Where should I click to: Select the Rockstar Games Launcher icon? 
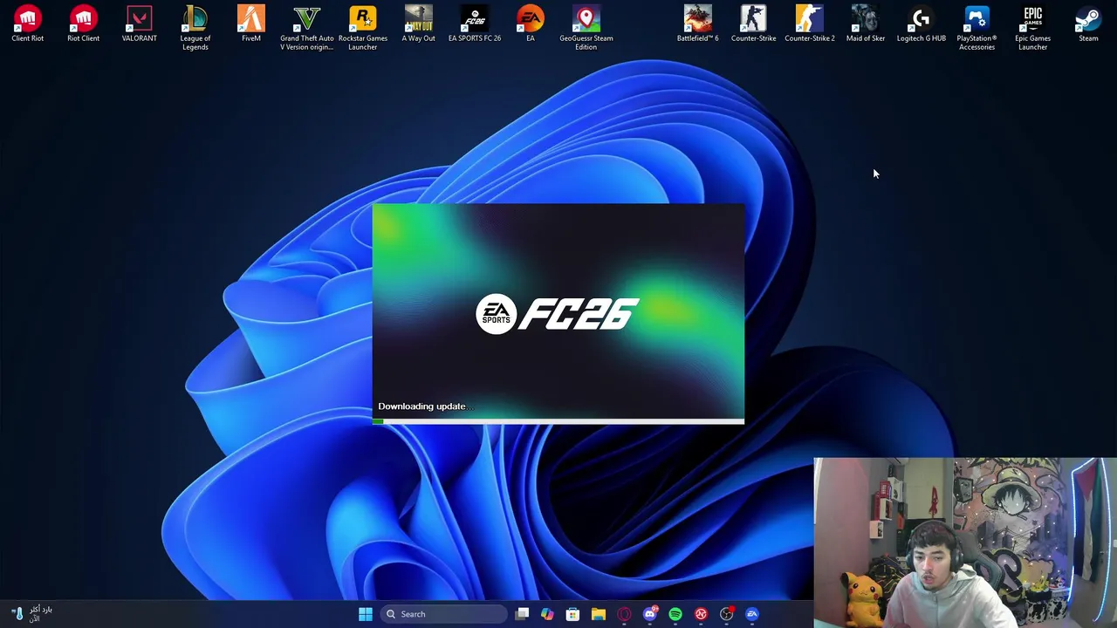pos(363,28)
